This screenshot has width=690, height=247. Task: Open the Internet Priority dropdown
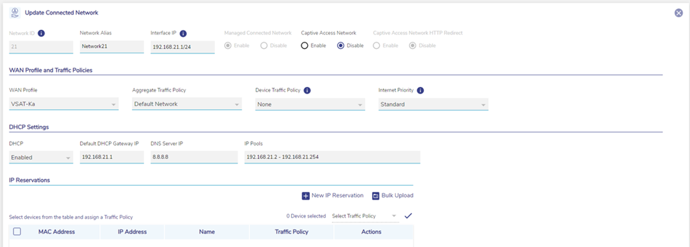(433, 105)
